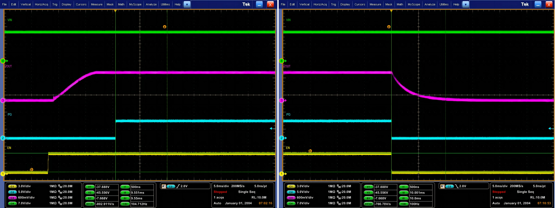
Task: Click the C3 channel badge in right scope
Action: (x=291, y=198)
